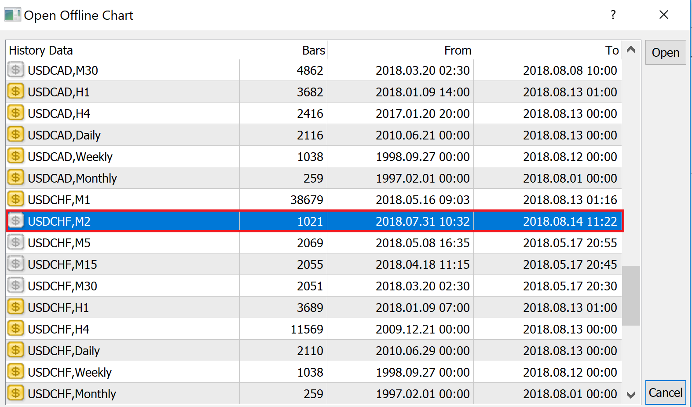Screen dimensions: 692x407
Task: Select the USDCHF,Monthly row name
Action: coord(72,394)
